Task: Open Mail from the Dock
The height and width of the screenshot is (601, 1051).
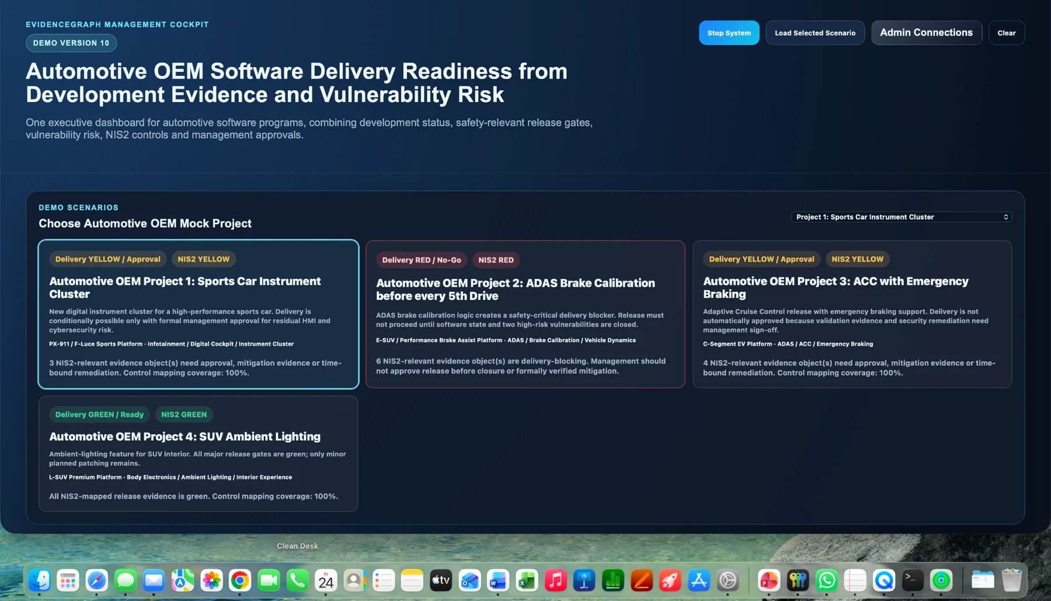Action: 154,581
